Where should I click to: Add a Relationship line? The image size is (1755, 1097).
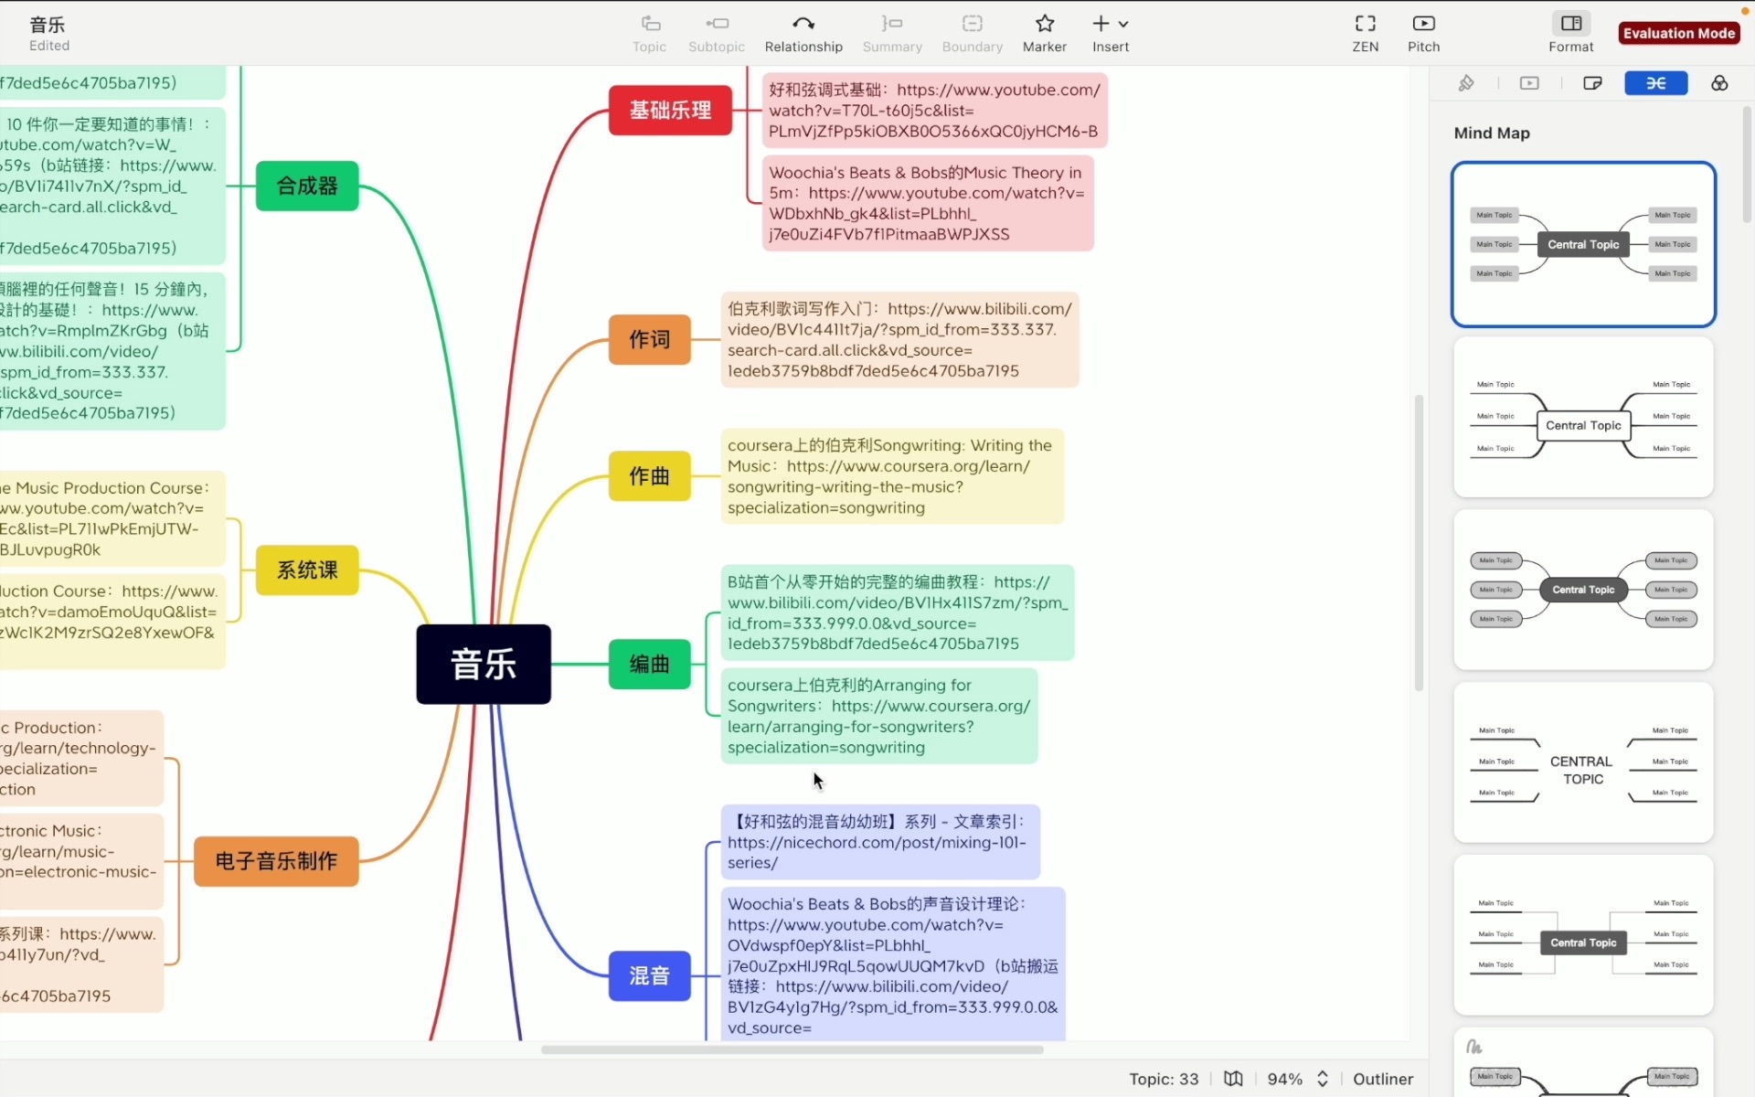pos(803,34)
